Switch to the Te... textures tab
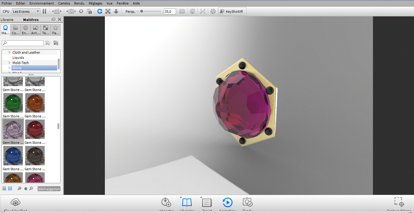 (x=46, y=30)
